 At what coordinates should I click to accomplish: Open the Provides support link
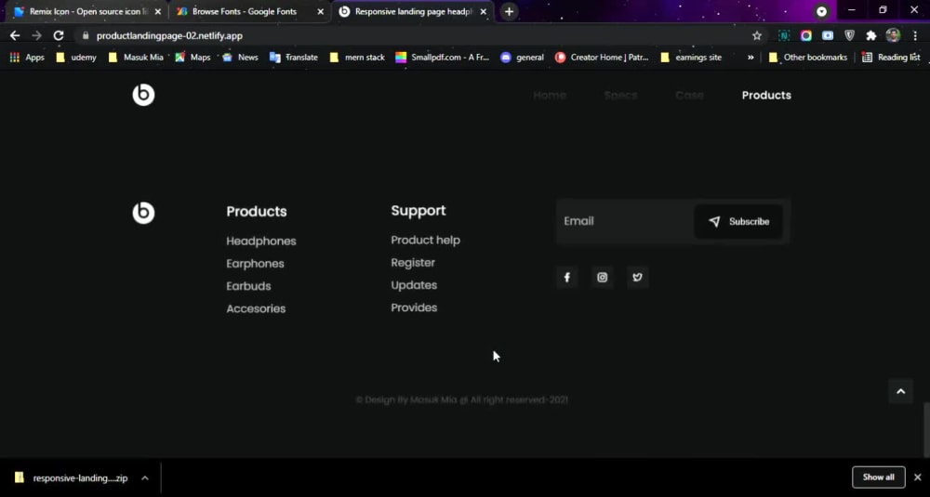point(414,307)
